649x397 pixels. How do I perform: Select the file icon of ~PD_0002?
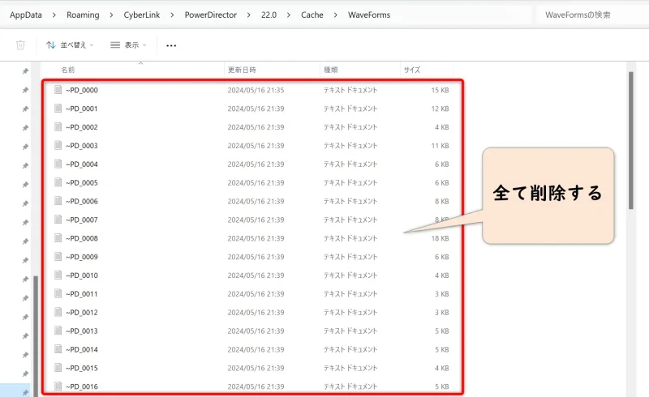[58, 127]
